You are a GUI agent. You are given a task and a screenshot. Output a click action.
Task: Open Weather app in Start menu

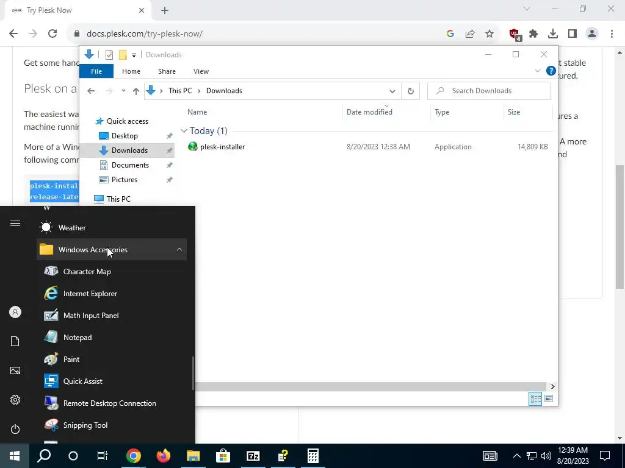112,228
